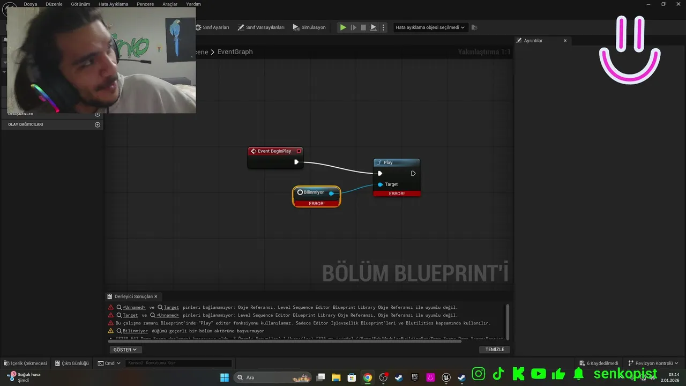
Task: Click the taskbar Ara search box
Action: (272, 377)
